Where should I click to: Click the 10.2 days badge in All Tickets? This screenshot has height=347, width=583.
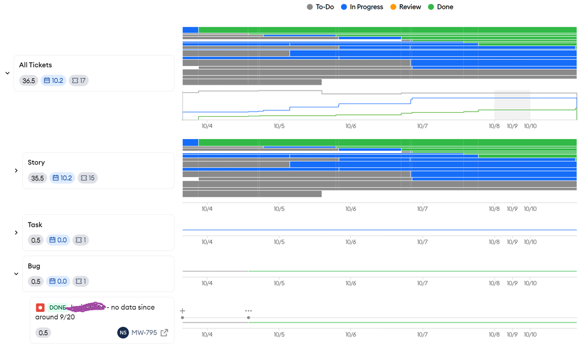pos(54,81)
